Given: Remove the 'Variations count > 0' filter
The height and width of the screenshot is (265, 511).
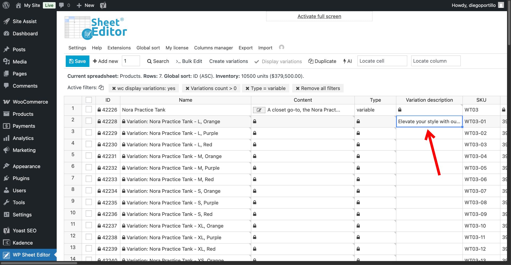Looking at the screenshot, I should point(187,88).
